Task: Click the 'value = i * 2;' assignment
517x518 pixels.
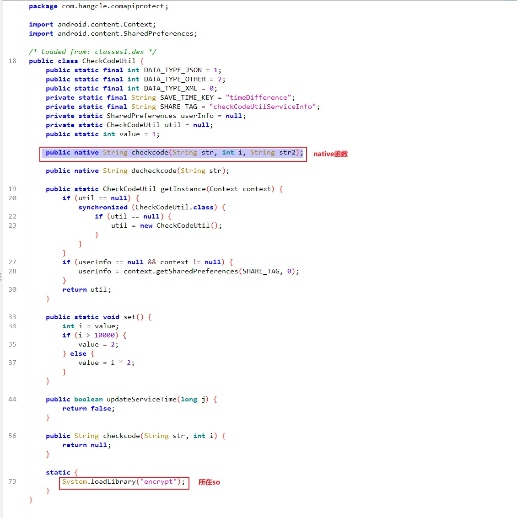Action: pyautogui.click(x=107, y=363)
